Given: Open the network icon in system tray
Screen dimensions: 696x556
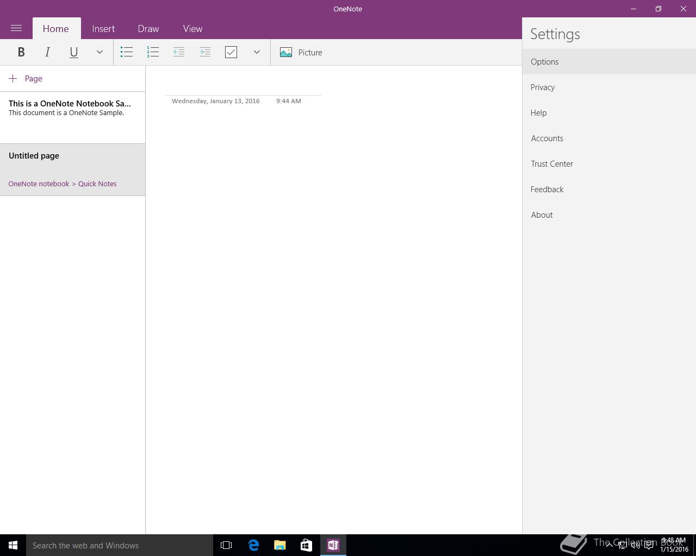Looking at the screenshot, I should [622, 545].
